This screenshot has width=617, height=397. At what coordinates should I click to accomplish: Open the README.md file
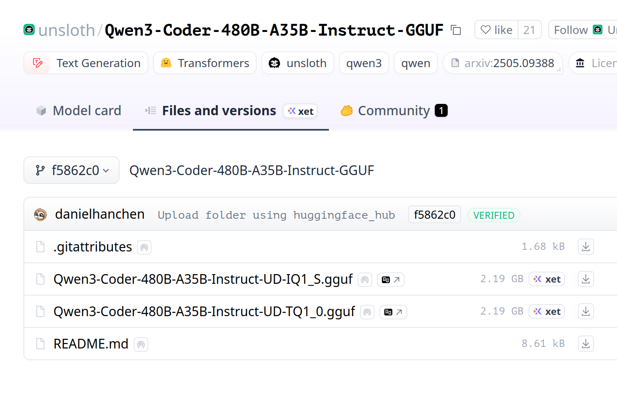[x=91, y=344]
